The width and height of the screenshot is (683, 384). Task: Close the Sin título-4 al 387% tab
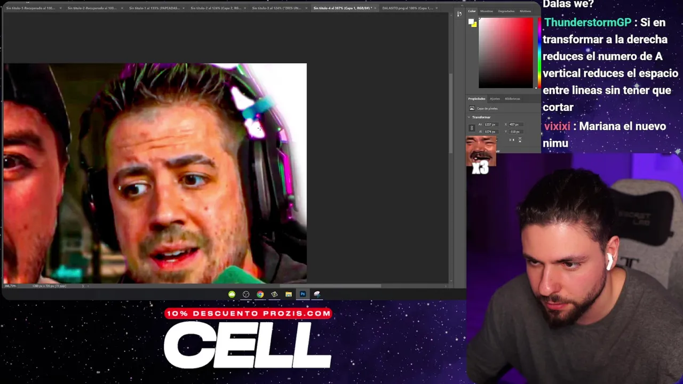pos(376,8)
